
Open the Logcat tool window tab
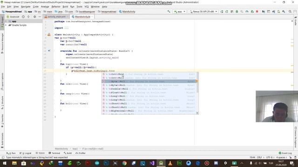[26, 153]
